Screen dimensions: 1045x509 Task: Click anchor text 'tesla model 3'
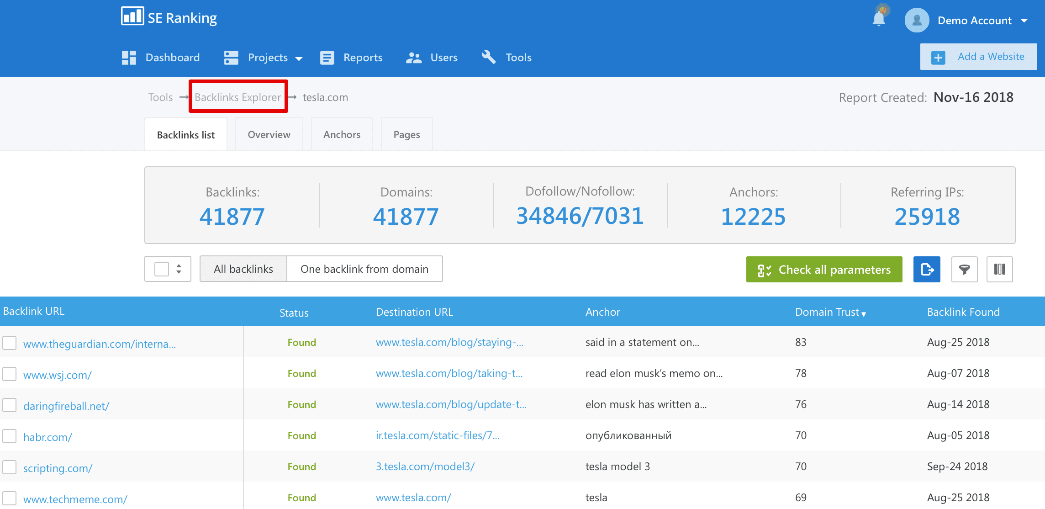click(617, 467)
